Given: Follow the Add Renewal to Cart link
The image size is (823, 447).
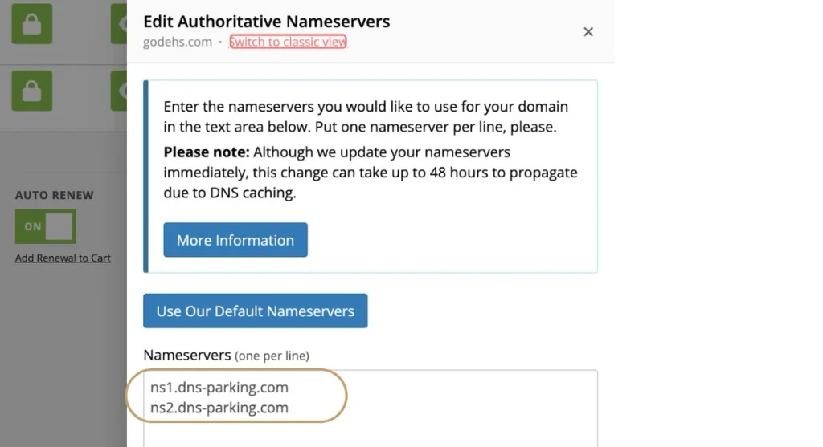Looking at the screenshot, I should coord(63,258).
